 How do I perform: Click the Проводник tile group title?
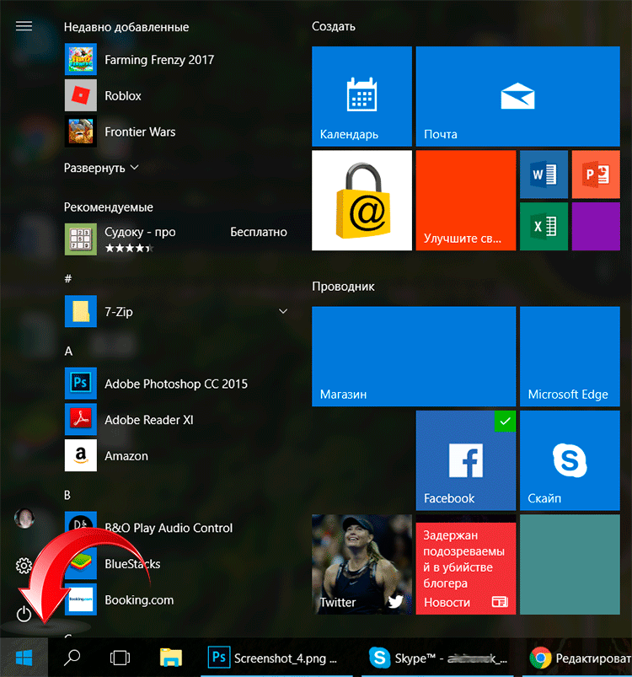(x=343, y=287)
